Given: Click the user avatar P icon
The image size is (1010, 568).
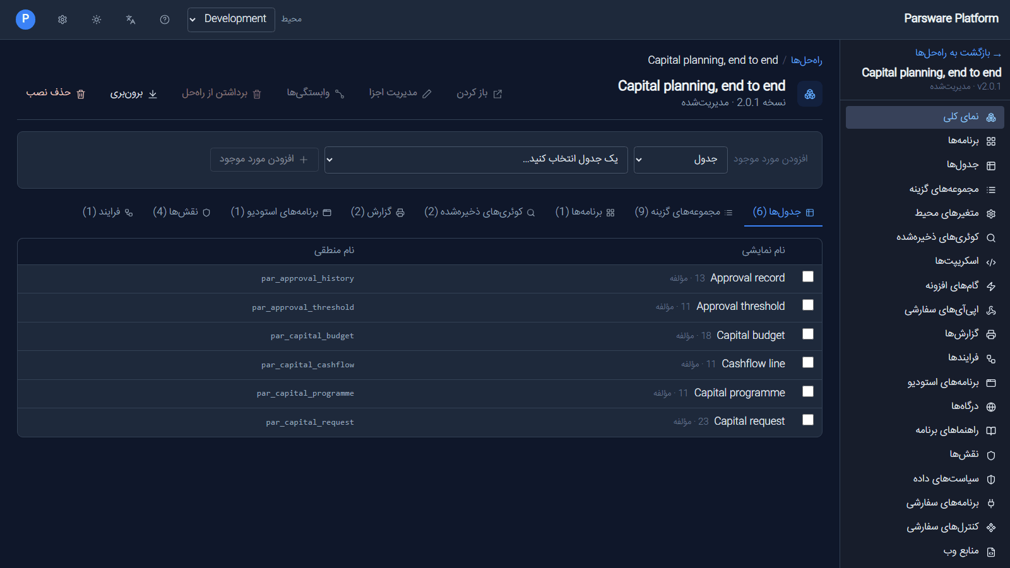Looking at the screenshot, I should coord(25,20).
